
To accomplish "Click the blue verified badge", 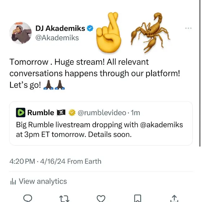I will coord(90,28).
